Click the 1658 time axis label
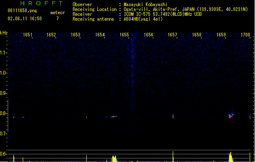255x162 pixels. coord(197,35)
